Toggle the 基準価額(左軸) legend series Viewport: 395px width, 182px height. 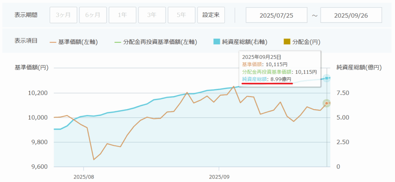(x=74, y=42)
